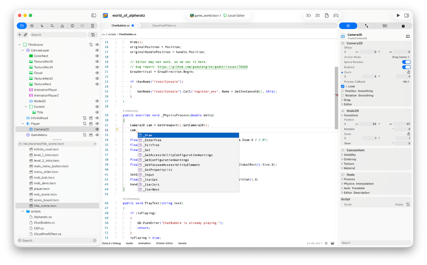Hide the Camera2D node in tree
The width and height of the screenshot is (427, 265).
97,129
